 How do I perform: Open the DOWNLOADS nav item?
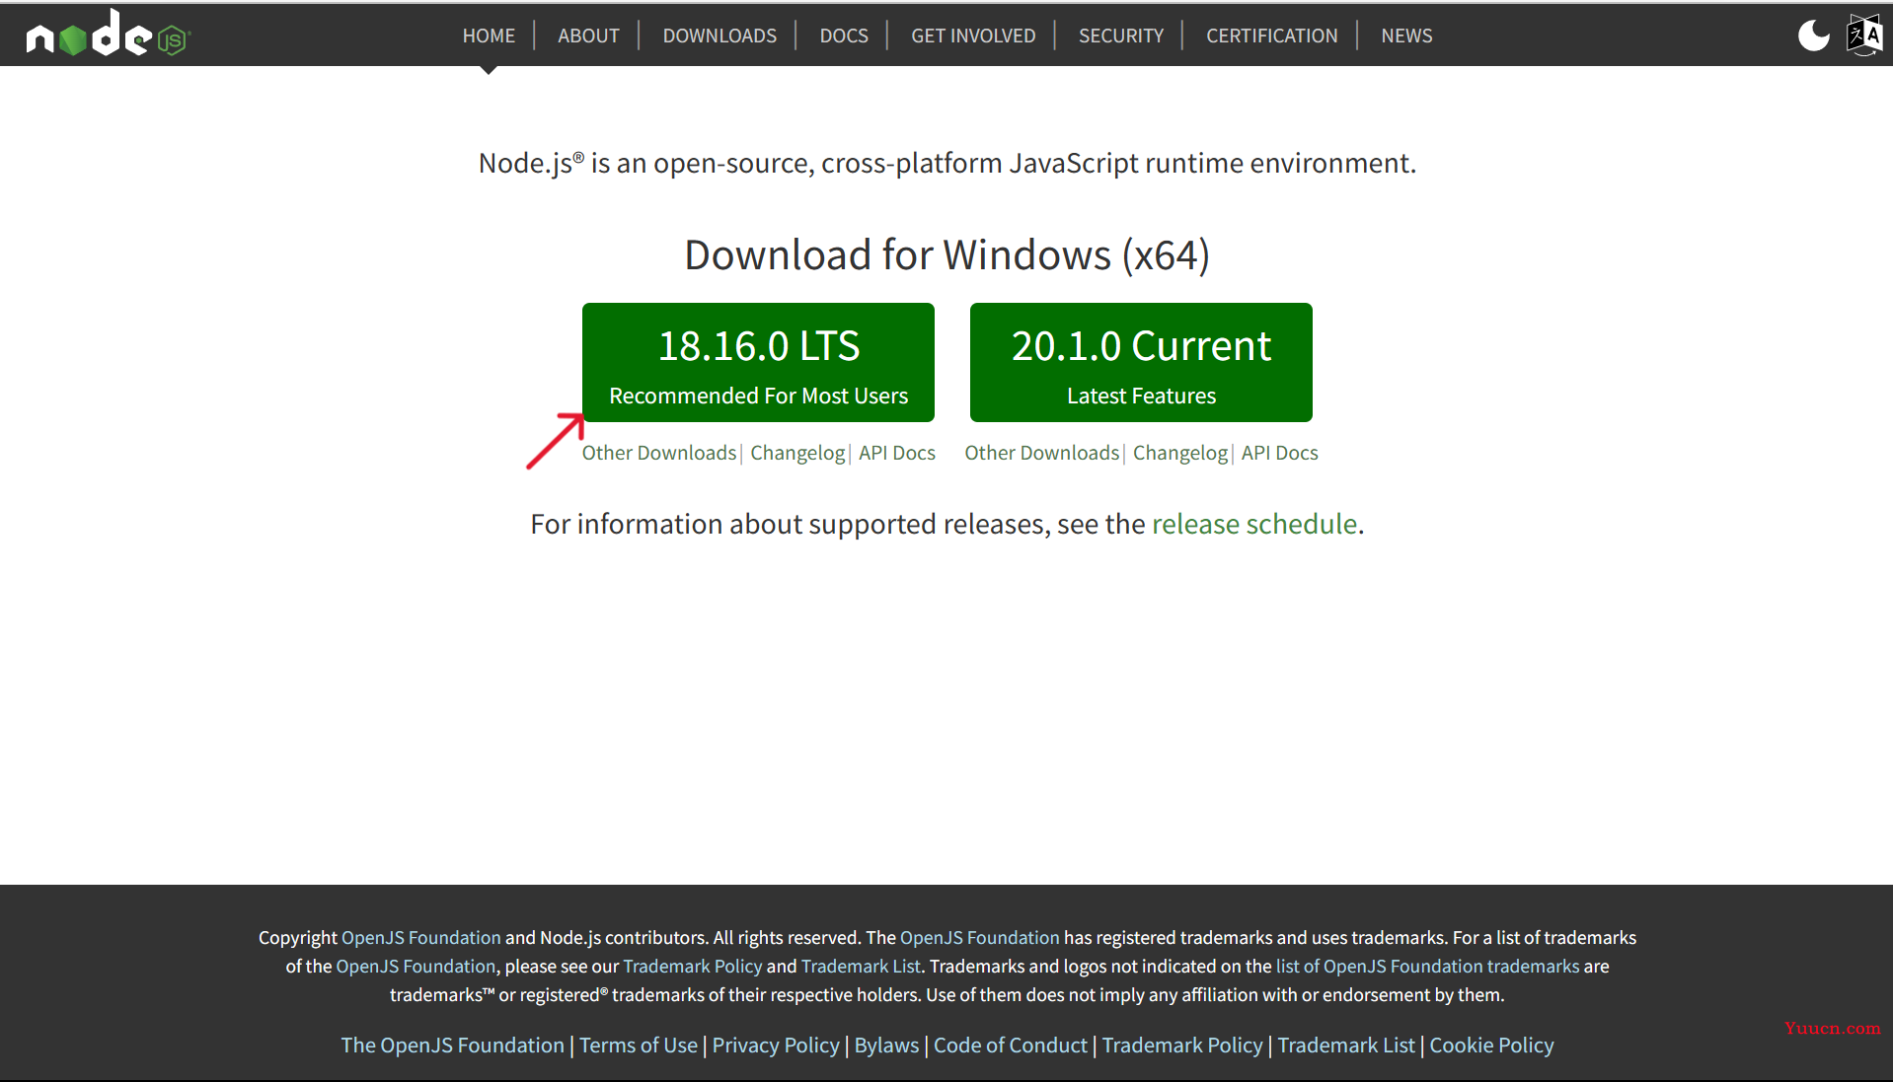[719, 36]
